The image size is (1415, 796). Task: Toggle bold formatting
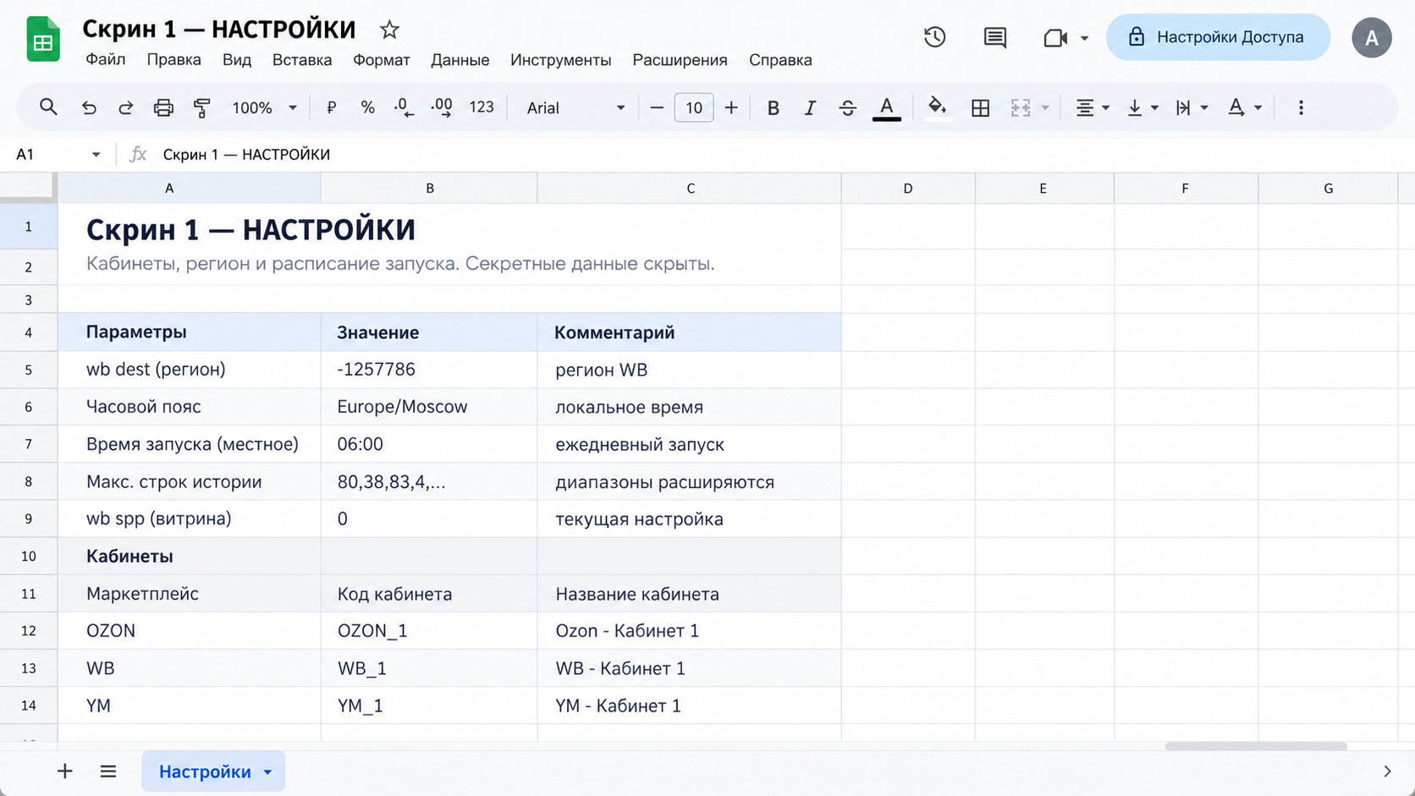point(773,107)
